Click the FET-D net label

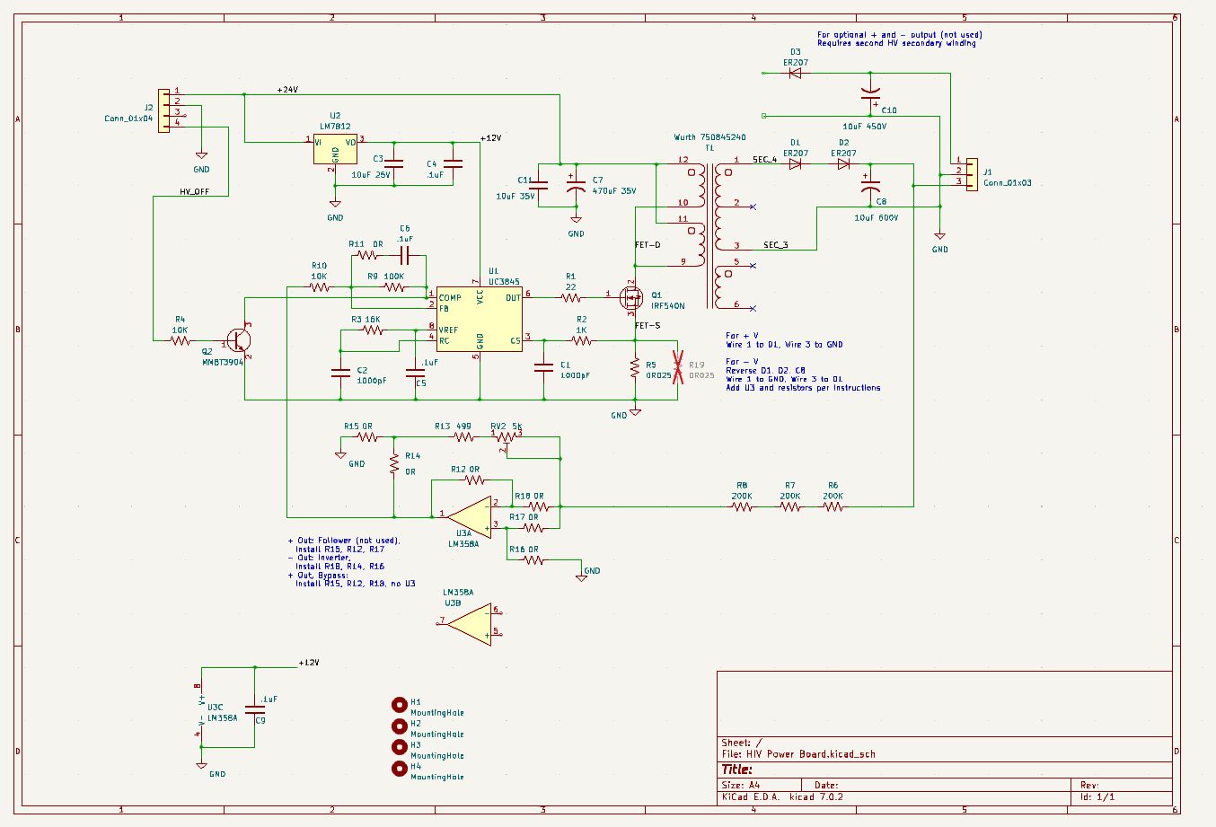coord(648,245)
